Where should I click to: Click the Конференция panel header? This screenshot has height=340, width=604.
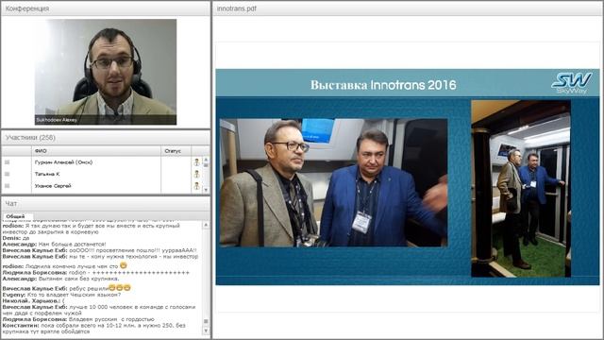click(x=106, y=8)
